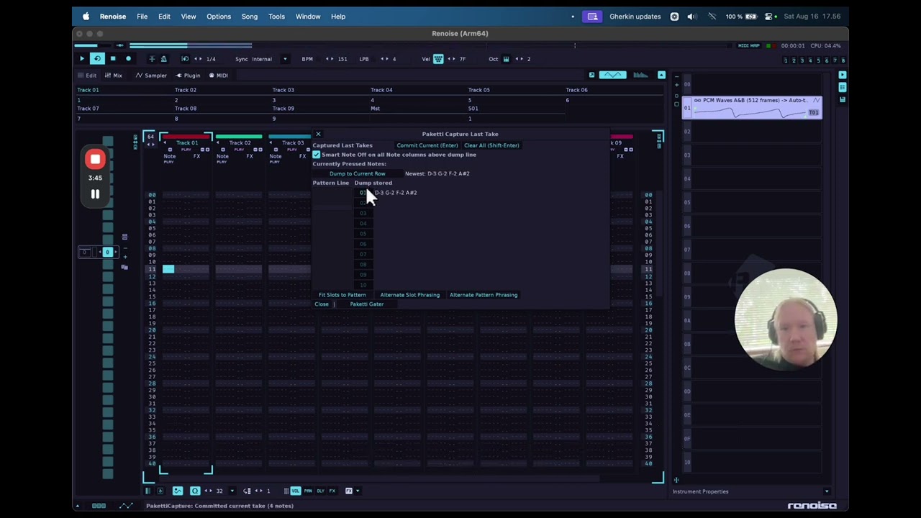This screenshot has width=921, height=518.
Task: Show the pattern matrix icon in bottom bar
Action: tap(99, 506)
